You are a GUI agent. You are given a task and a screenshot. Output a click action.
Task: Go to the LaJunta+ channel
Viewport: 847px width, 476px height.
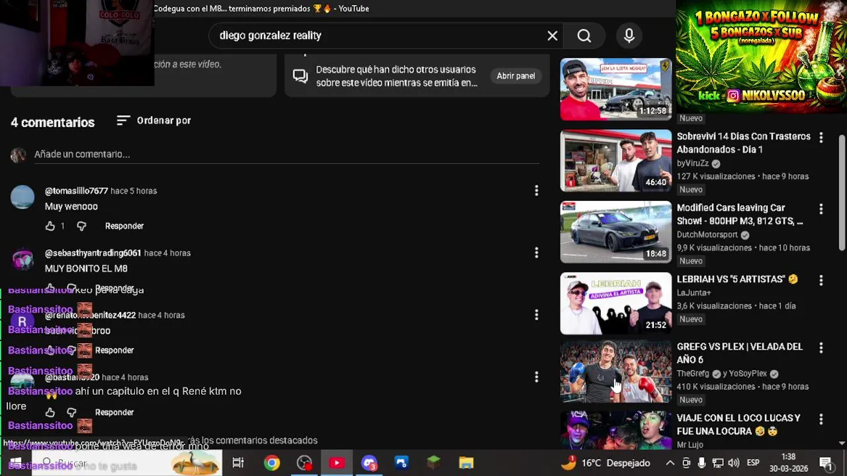pos(693,293)
